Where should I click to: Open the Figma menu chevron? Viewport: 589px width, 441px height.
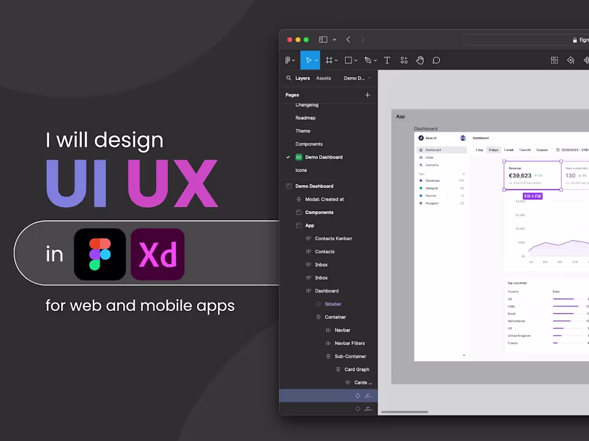pos(294,60)
